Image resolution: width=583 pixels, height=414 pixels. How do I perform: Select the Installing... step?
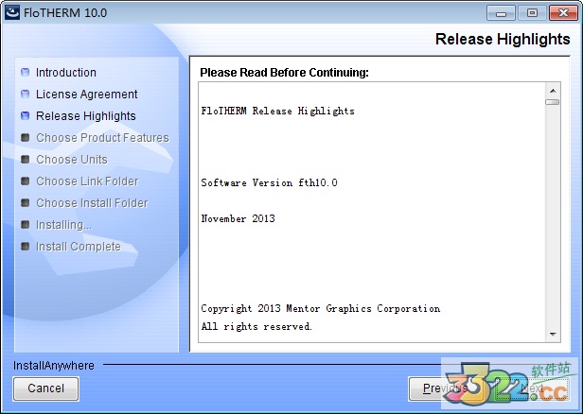tap(63, 225)
